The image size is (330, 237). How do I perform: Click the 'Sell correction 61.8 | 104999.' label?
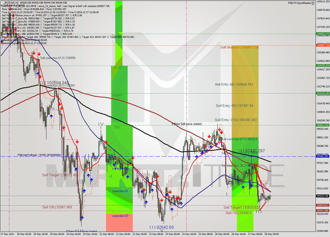pos(58,58)
